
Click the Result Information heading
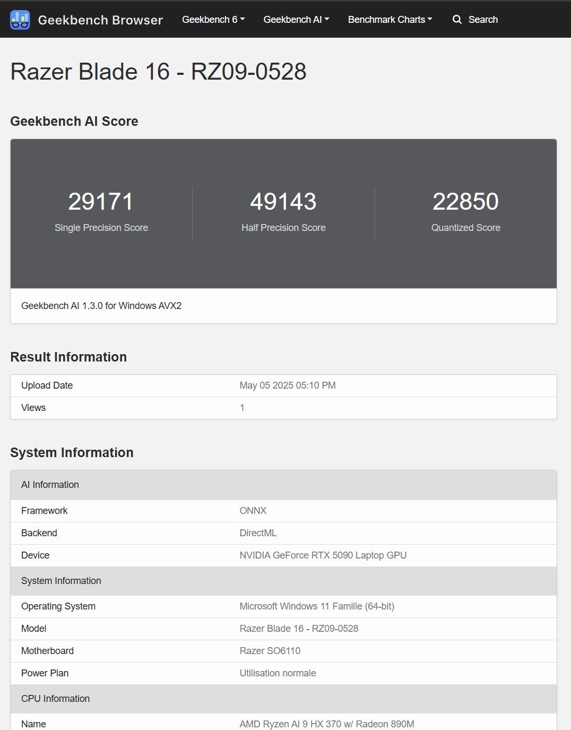point(68,357)
